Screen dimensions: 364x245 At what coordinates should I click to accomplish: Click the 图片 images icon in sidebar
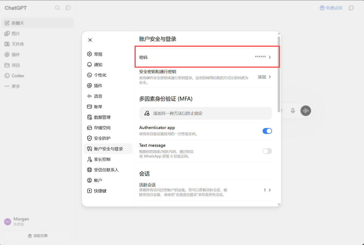(x=7, y=33)
